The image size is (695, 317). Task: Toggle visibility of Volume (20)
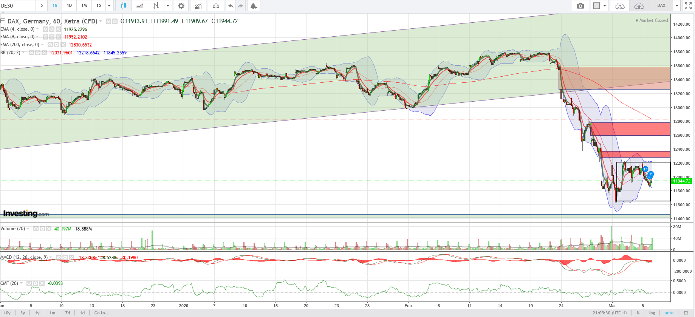[36, 229]
